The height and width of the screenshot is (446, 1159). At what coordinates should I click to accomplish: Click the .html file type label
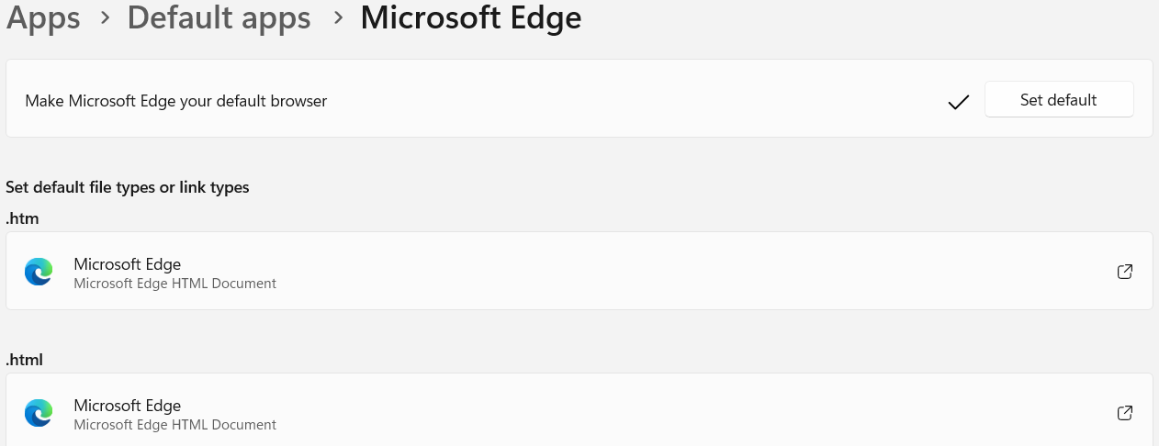25,360
